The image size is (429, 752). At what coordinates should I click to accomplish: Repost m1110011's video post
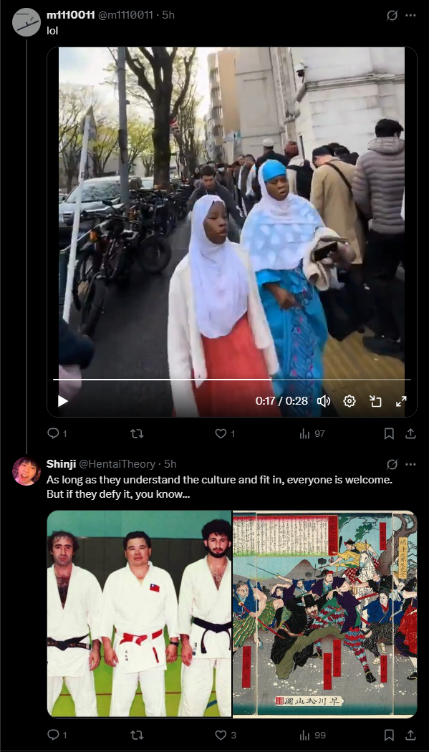pos(137,433)
